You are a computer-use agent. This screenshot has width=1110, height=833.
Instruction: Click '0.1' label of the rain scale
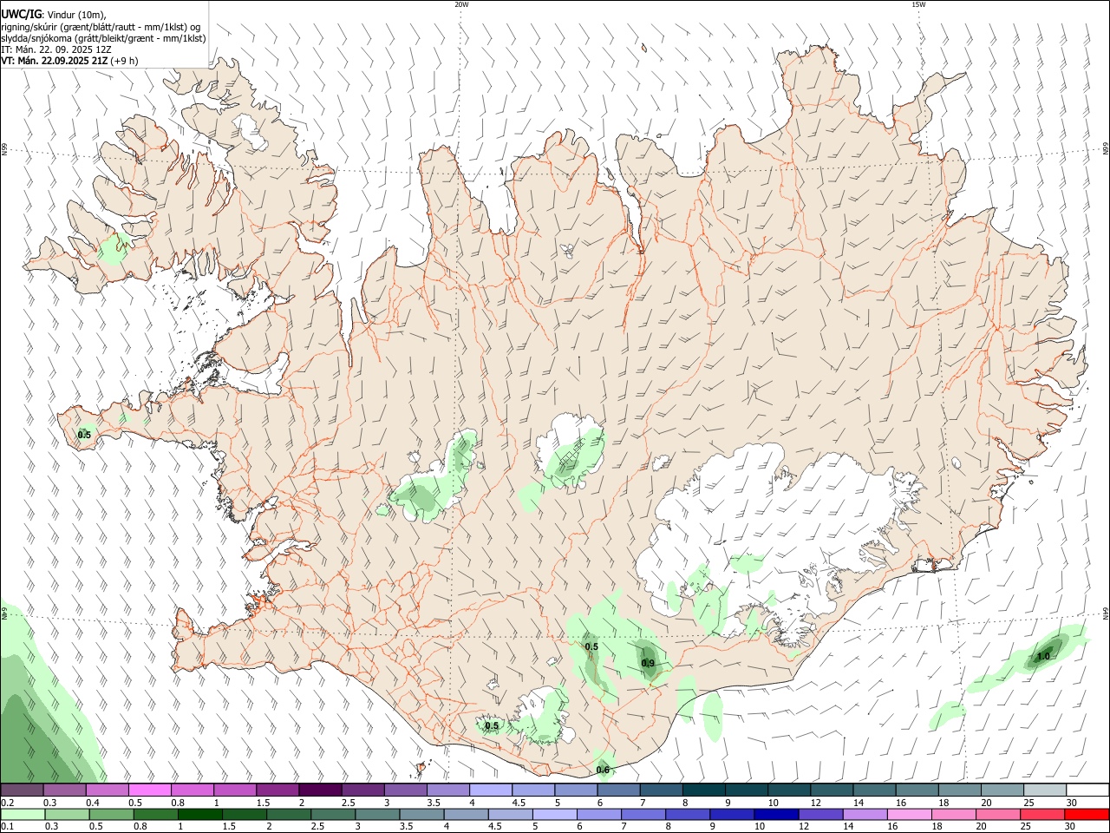(x=8, y=827)
